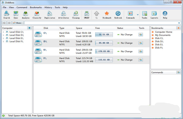Screen dimensions: 183x119
Task: Start Analyze disk space tool
Action: [x=26, y=15]
